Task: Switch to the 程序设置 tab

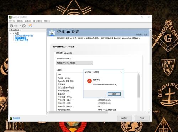Action: coord(68,53)
